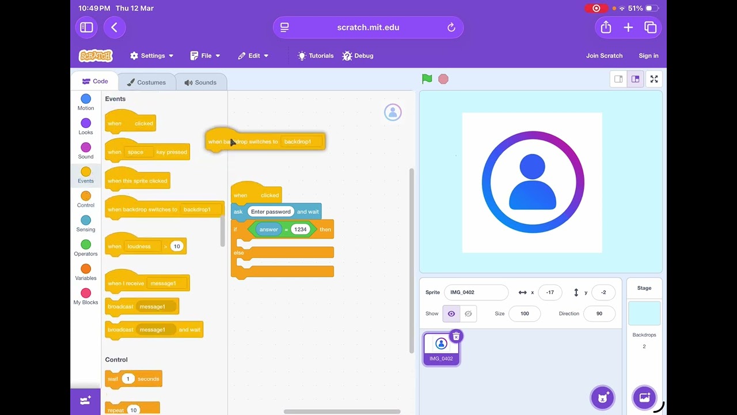Image resolution: width=737 pixels, height=415 pixels.
Task: Open the Edit menu
Action: (253, 56)
